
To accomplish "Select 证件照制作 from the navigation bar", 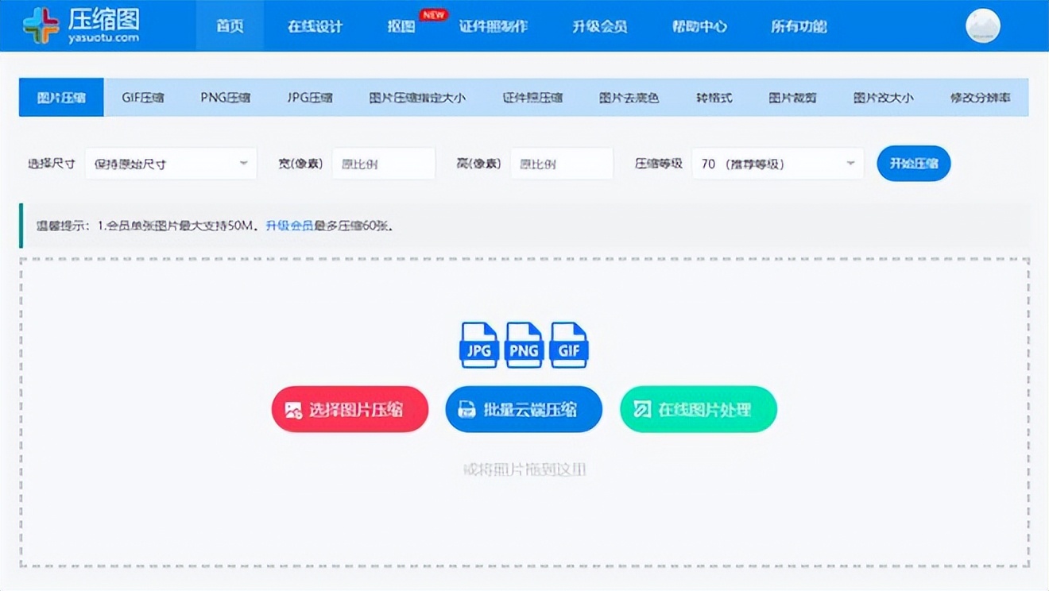I will click(x=494, y=26).
